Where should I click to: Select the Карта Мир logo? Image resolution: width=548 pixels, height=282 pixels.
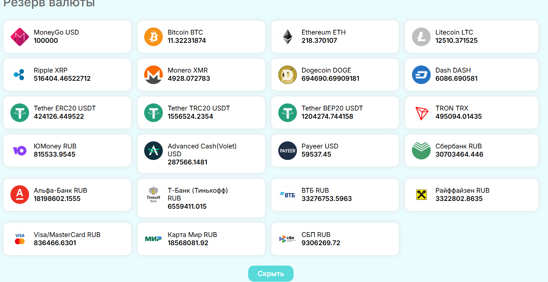[153, 238]
